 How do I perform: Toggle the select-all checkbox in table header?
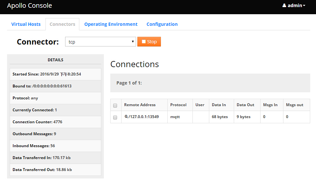(x=115, y=105)
